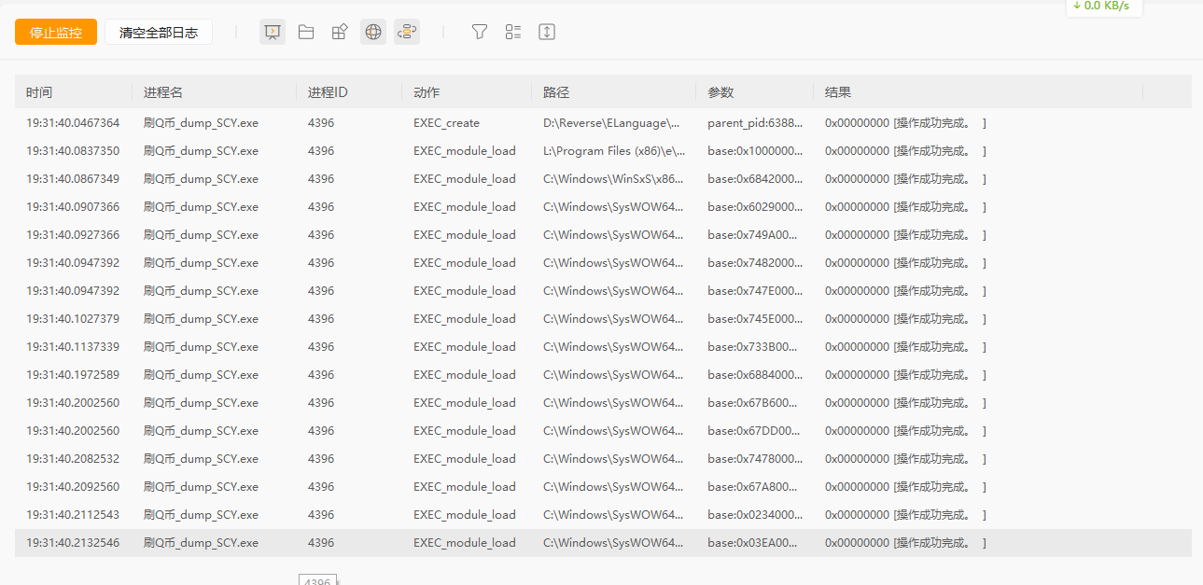Click the network speed KB/s indicator
Image resolution: width=1203 pixels, height=585 pixels.
tap(1102, 7)
